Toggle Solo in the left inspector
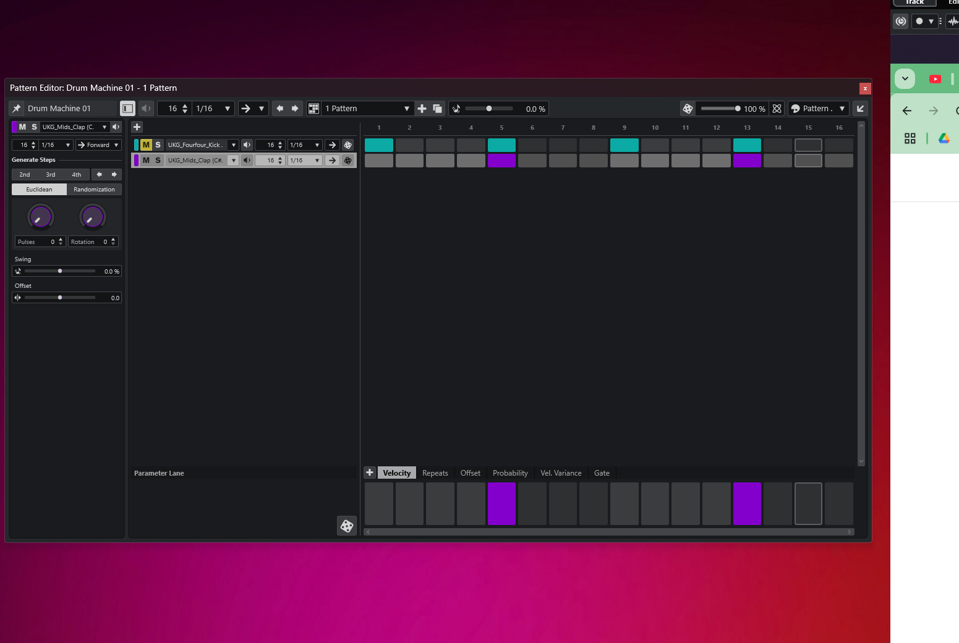 [x=35, y=127]
